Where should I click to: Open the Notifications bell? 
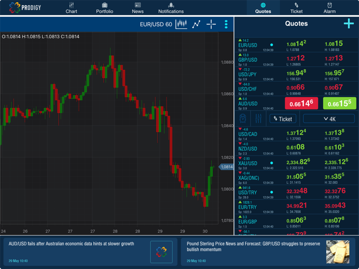(171, 7)
